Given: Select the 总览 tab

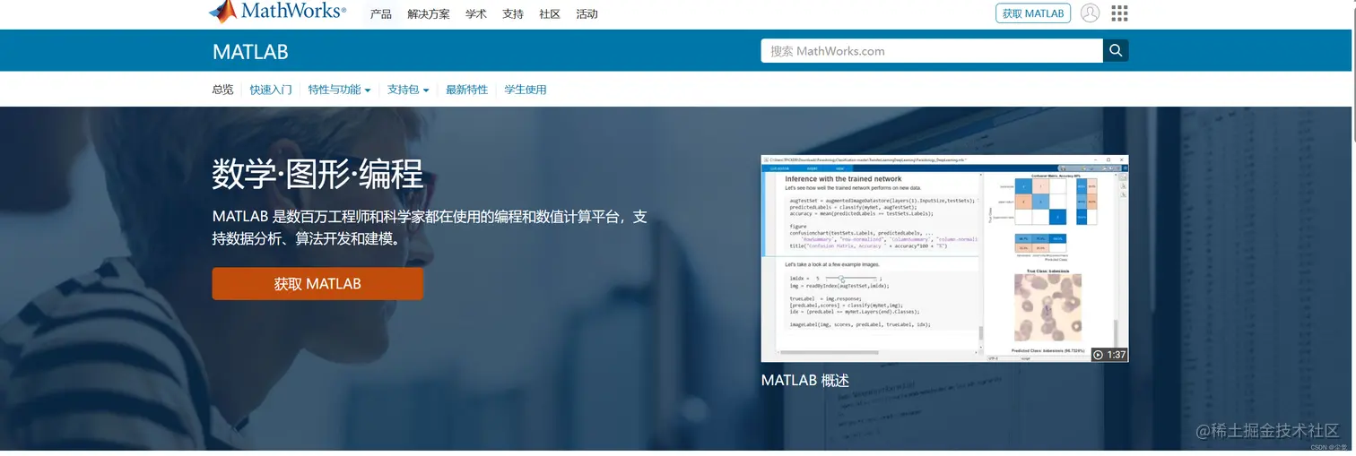Looking at the screenshot, I should 222,90.
